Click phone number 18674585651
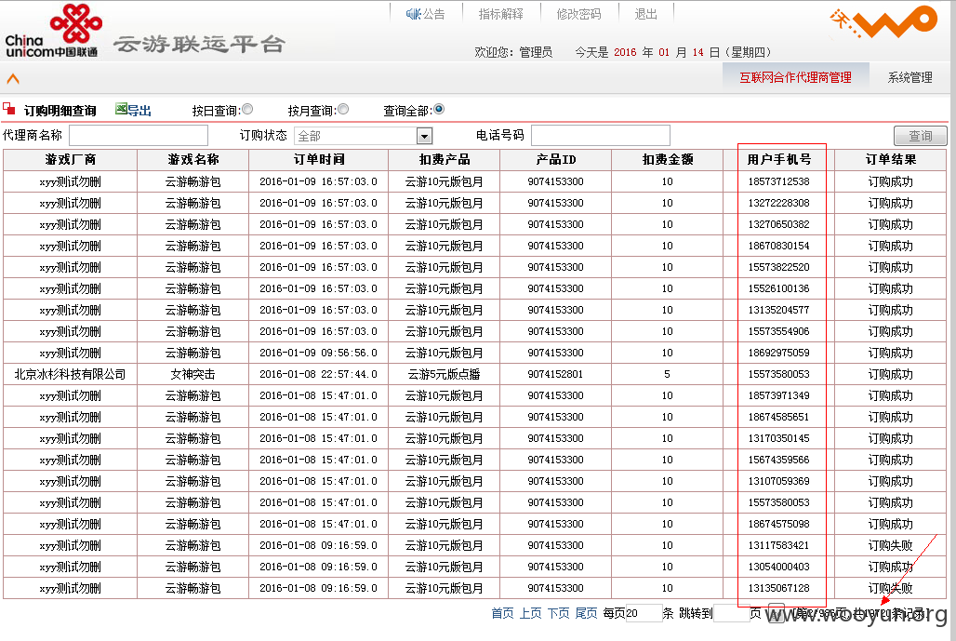The height and width of the screenshot is (641, 956). coord(779,417)
